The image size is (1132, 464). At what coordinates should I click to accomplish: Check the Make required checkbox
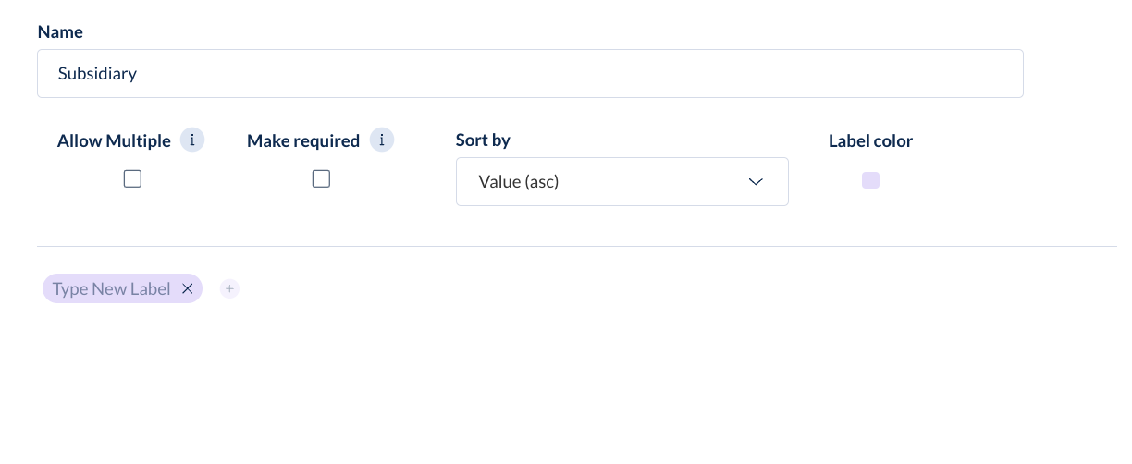point(321,179)
